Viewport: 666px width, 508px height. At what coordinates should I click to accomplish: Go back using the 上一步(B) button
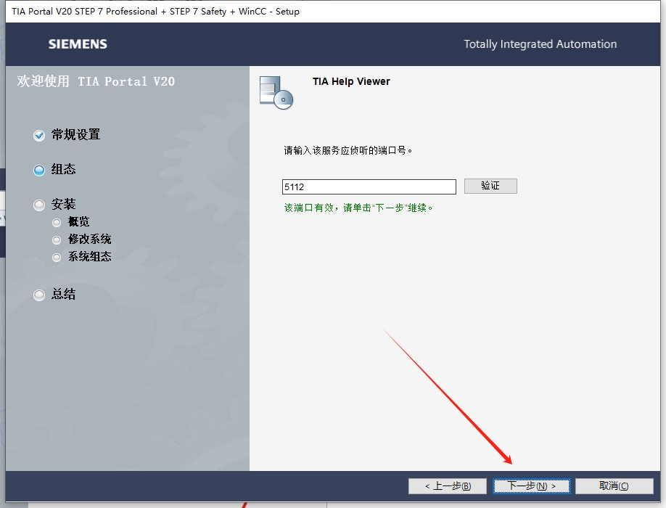(447, 486)
